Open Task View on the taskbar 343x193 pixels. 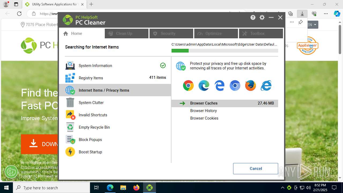[96, 188]
